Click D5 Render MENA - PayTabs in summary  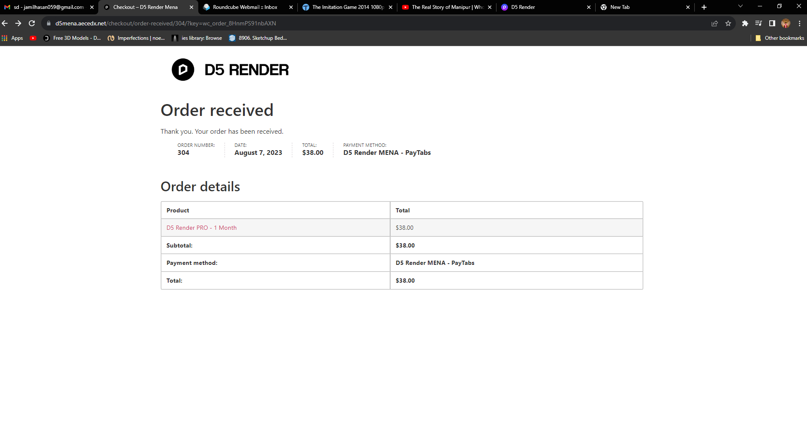tap(387, 153)
